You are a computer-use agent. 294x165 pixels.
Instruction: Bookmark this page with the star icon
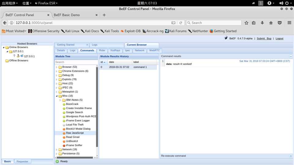(246, 23)
